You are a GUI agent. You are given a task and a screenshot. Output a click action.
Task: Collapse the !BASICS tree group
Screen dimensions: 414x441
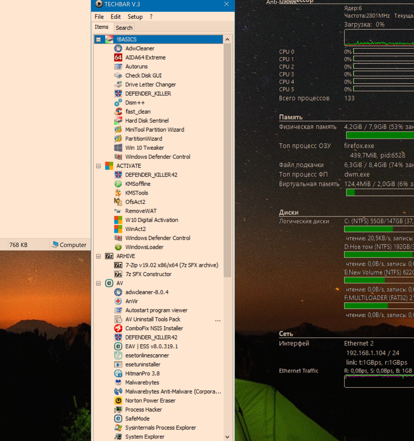98,40
